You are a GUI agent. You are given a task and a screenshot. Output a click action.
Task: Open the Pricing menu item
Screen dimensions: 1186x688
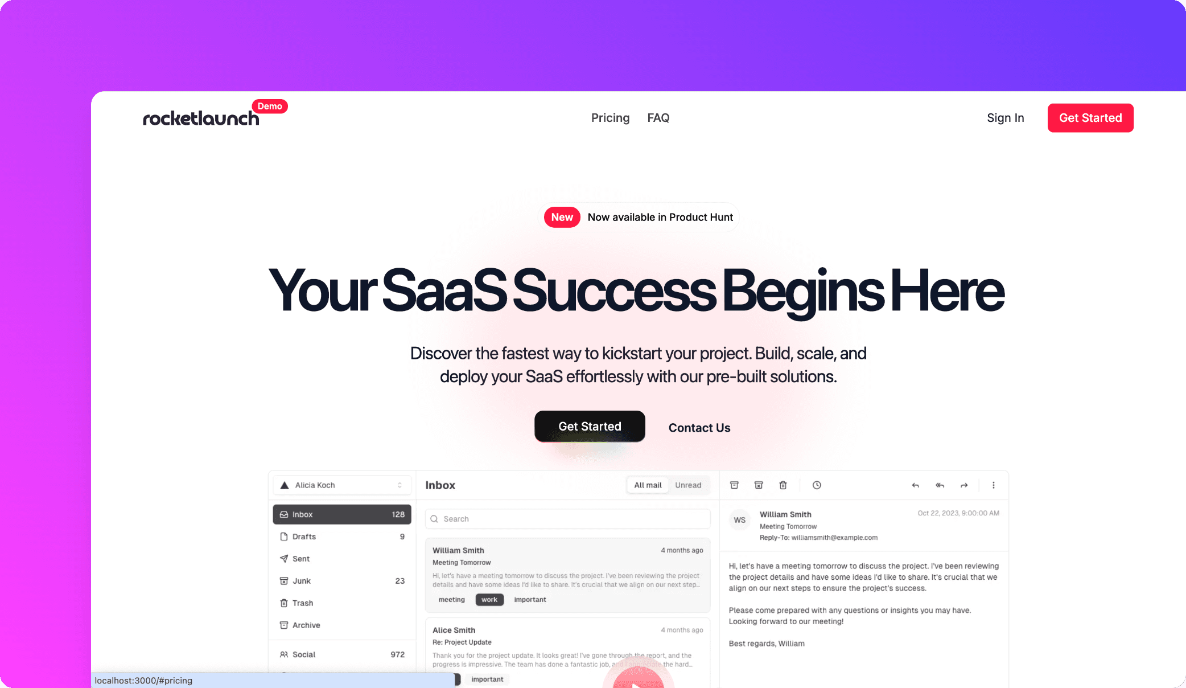click(x=610, y=118)
